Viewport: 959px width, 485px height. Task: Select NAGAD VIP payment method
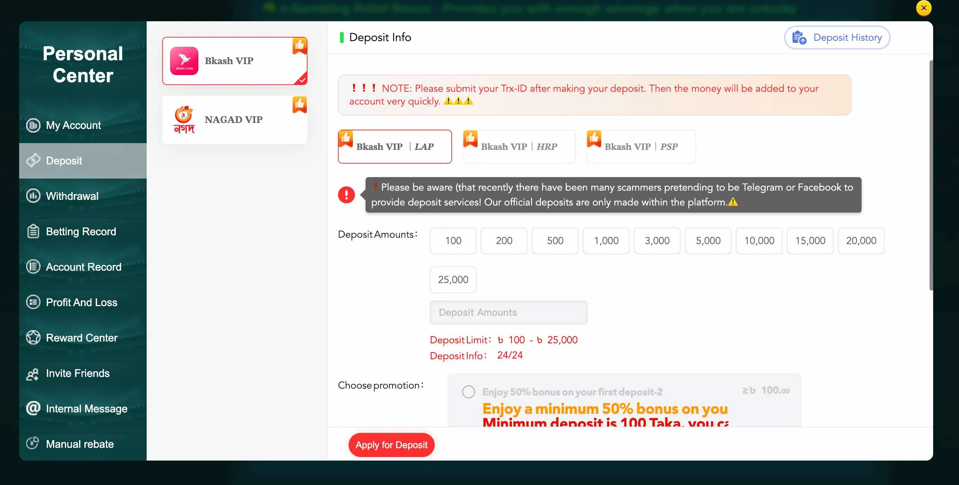(x=235, y=119)
